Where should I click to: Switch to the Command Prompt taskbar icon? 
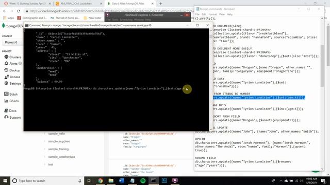click(x=154, y=180)
